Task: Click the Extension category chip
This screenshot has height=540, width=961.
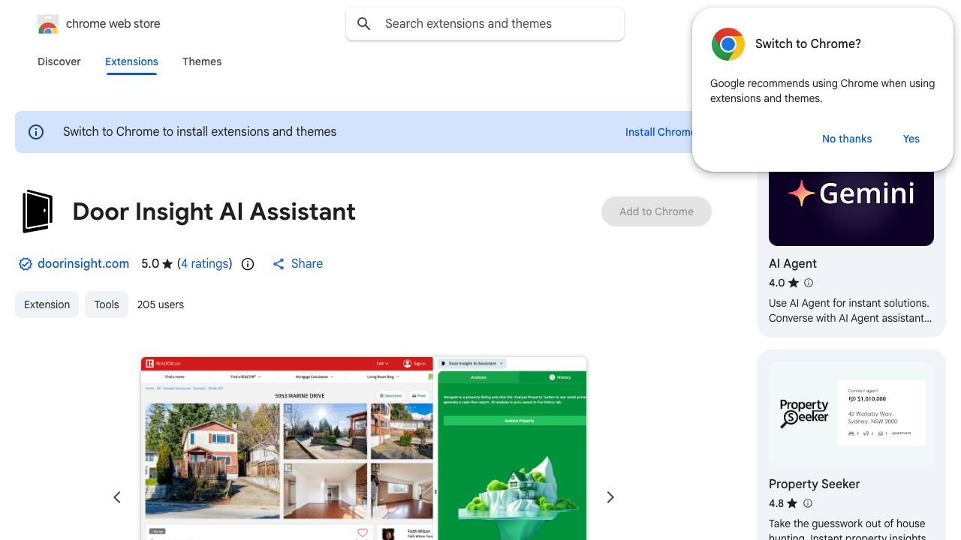Action: pos(47,304)
